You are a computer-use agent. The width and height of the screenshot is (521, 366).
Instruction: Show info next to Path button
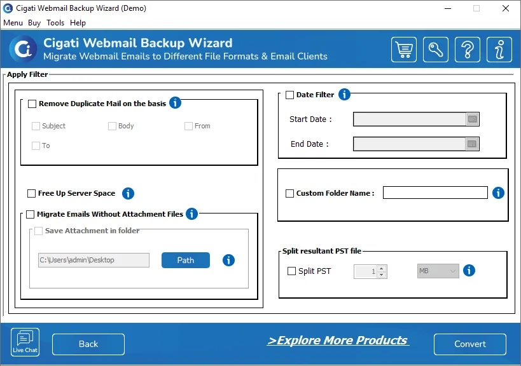tap(228, 260)
